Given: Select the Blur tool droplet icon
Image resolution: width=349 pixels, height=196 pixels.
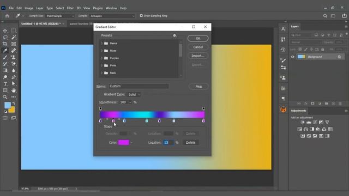Looking at the screenshot, I should click(14, 70).
